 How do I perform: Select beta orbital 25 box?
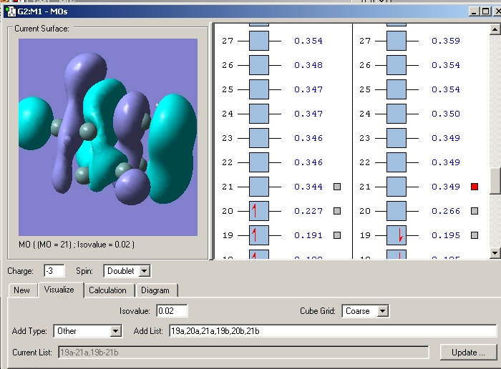pyautogui.click(x=397, y=89)
